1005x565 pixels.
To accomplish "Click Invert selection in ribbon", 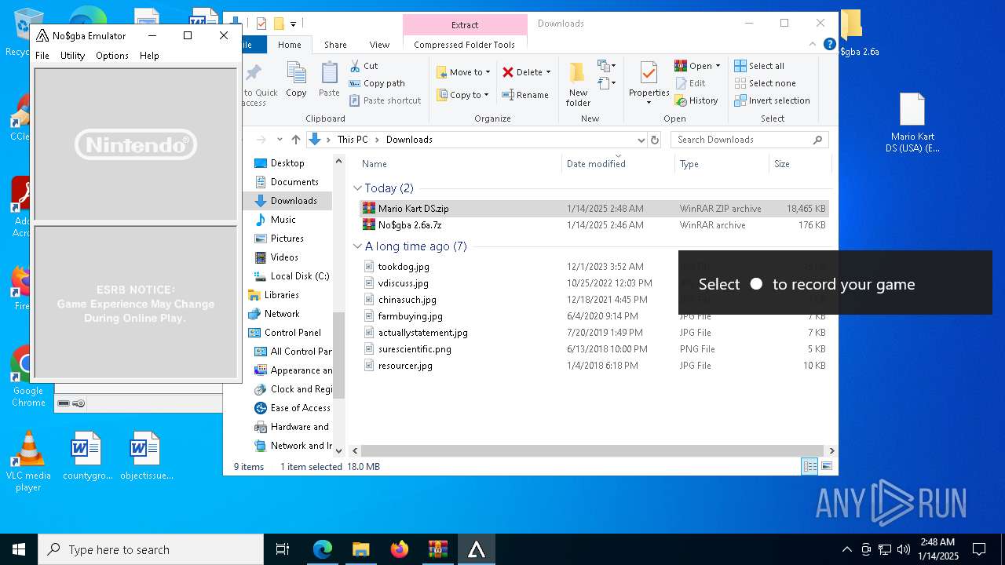I will pyautogui.click(x=772, y=100).
